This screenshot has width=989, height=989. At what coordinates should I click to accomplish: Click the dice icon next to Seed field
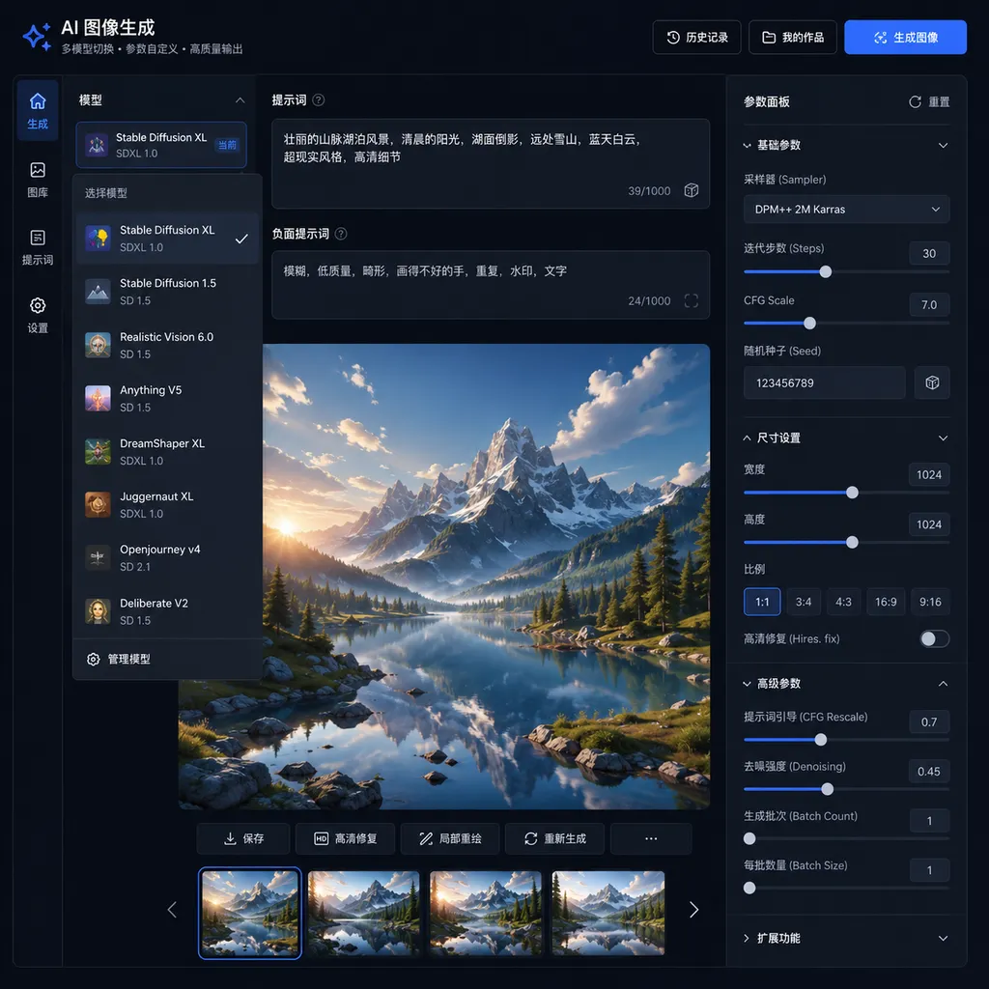pos(932,382)
